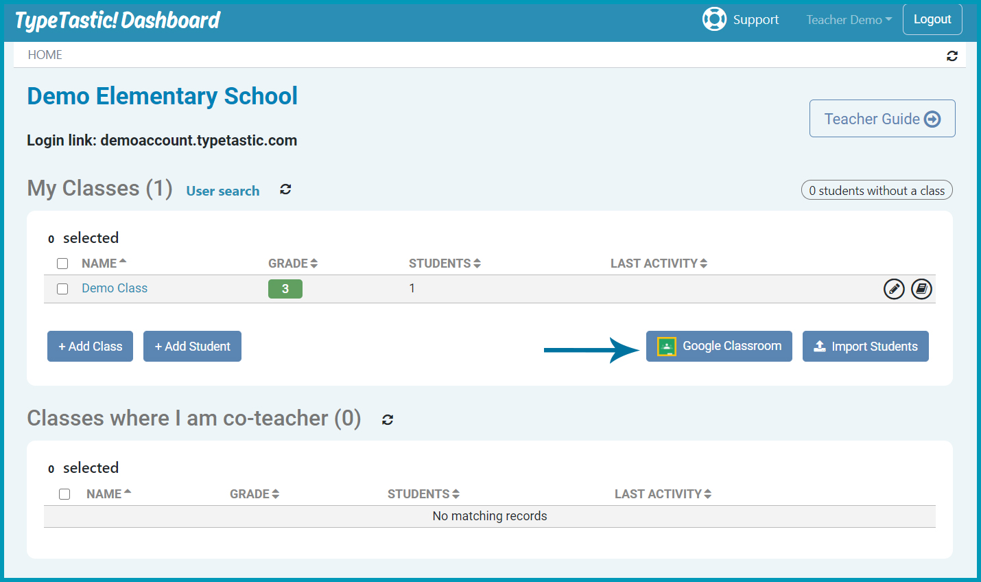Click the upload icon on Import Students
The image size is (981, 582).
tap(820, 346)
